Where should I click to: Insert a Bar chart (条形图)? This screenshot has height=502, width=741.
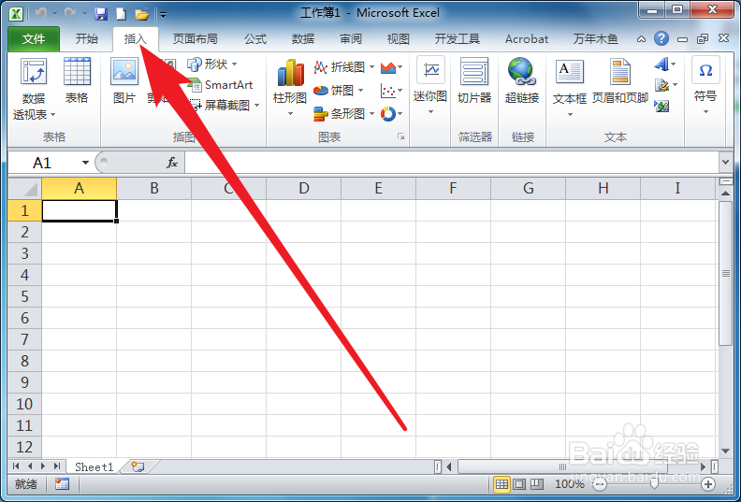pos(344,113)
